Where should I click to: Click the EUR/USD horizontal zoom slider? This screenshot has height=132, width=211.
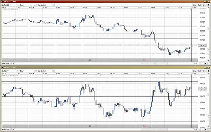201,63
